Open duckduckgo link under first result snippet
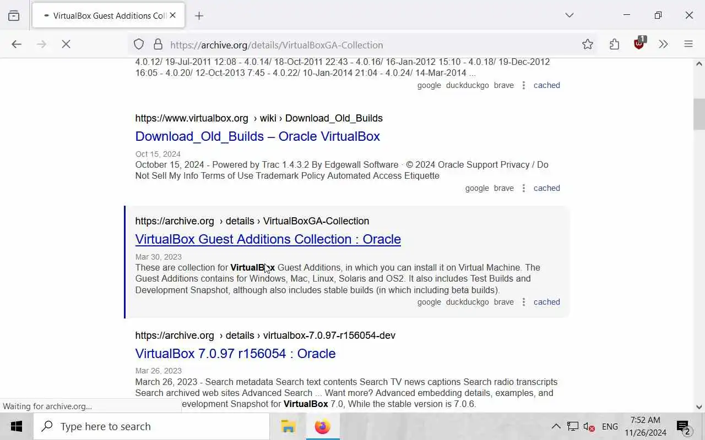The image size is (705, 440). coord(467,85)
